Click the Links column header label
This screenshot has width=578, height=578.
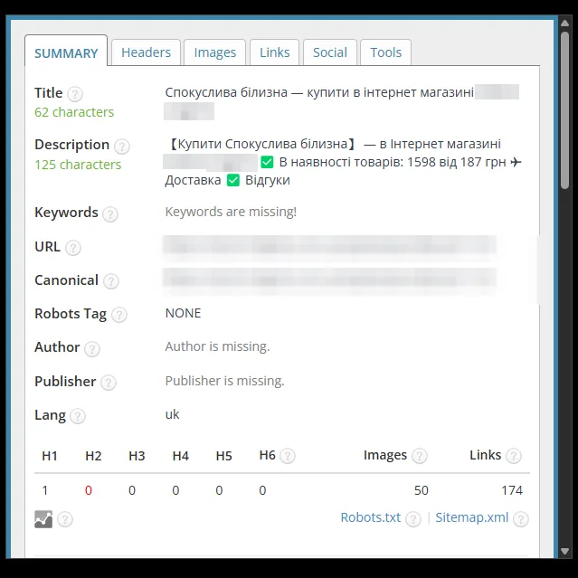(485, 455)
